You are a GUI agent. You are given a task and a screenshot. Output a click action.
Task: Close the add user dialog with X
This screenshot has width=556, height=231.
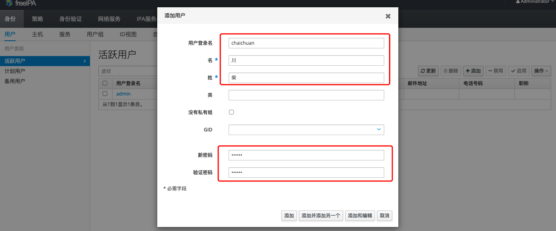[x=388, y=16]
